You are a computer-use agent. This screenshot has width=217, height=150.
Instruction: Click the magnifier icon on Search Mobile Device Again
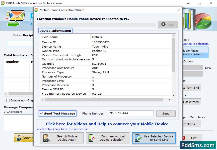click(46, 138)
